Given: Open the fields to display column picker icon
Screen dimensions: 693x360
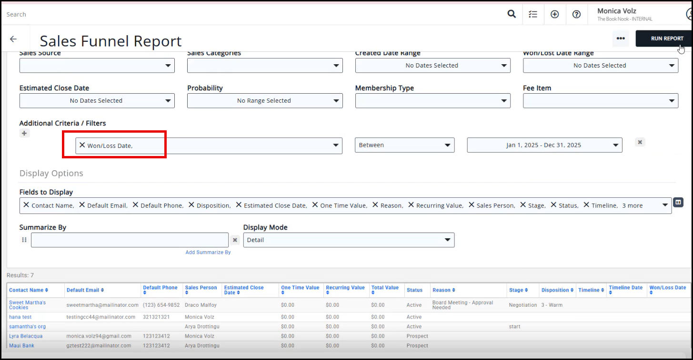Looking at the screenshot, I should (x=678, y=203).
